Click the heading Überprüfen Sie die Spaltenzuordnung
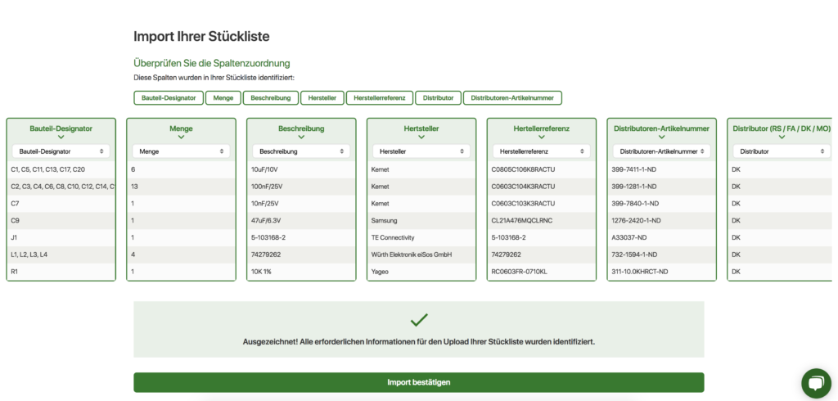838x401 pixels. (x=212, y=63)
